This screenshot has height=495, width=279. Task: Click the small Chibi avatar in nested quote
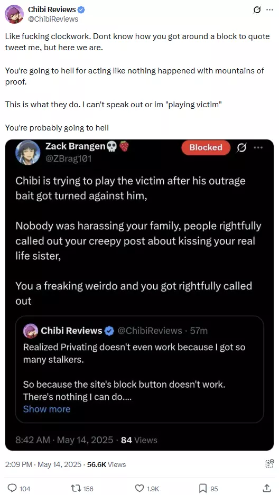coord(31,331)
